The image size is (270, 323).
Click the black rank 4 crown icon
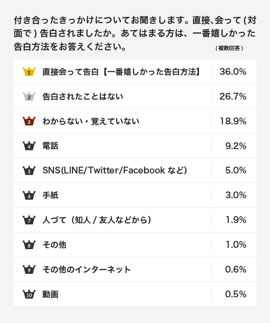[x=29, y=146]
